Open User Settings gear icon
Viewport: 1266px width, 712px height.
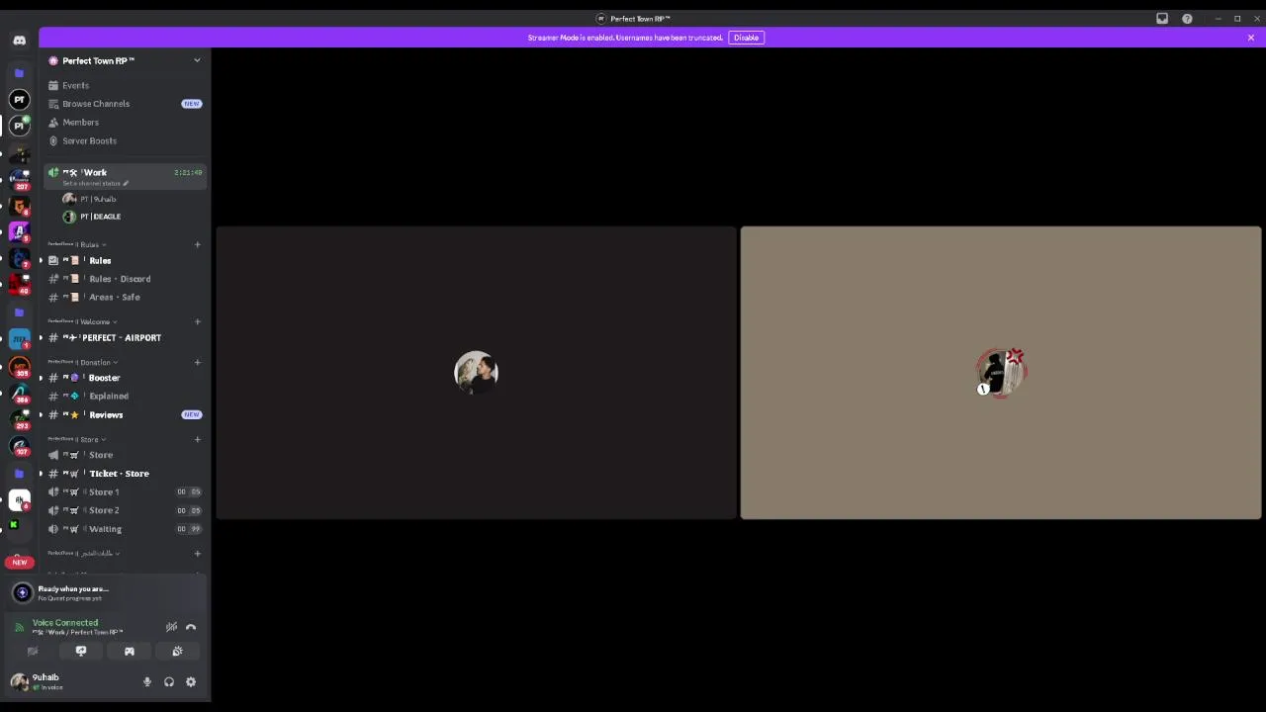191,681
